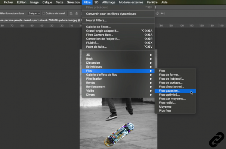226x149 pixels.
Task: Choose Flou de forme...
Action: coord(175,75)
